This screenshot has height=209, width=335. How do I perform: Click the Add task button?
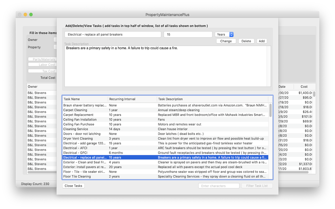261,41
